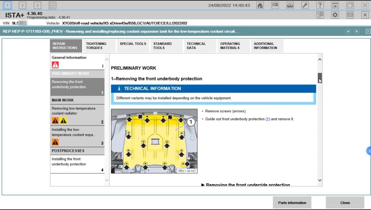Expand Removing the front underride protection
371x210 pixels.
[245, 184]
